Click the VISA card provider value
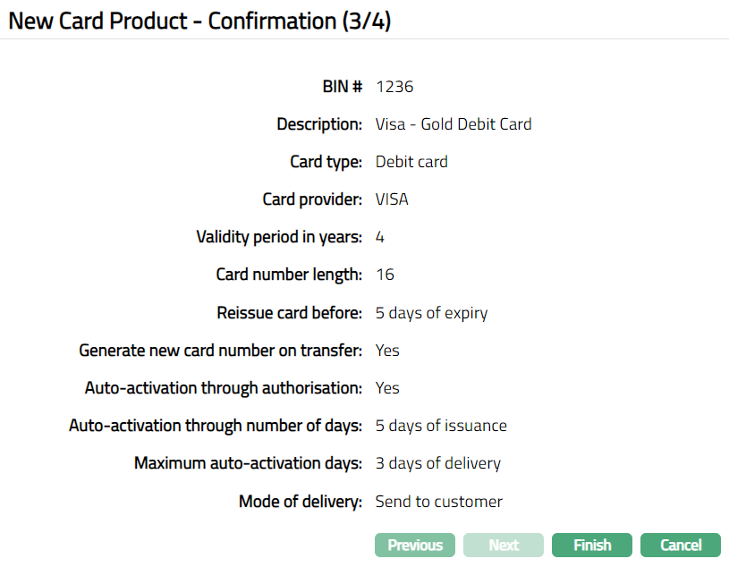The width and height of the screenshot is (729, 567). [392, 199]
